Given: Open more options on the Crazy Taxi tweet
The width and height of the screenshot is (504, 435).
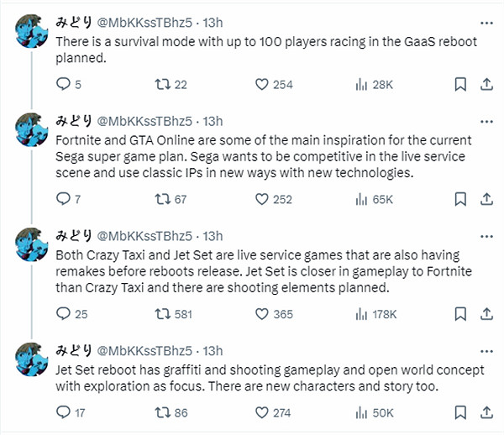Looking at the screenshot, I should [x=485, y=235].
